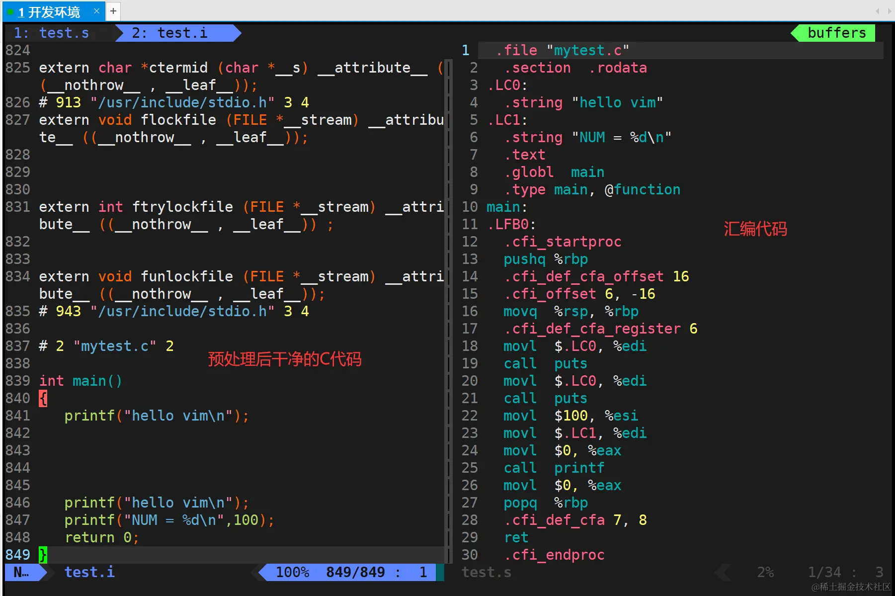Click the 'int main()' line in test.i
The image size is (895, 596).
81,381
